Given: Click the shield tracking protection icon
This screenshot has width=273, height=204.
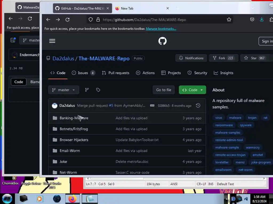Looking at the screenshot, I should click(91, 20).
